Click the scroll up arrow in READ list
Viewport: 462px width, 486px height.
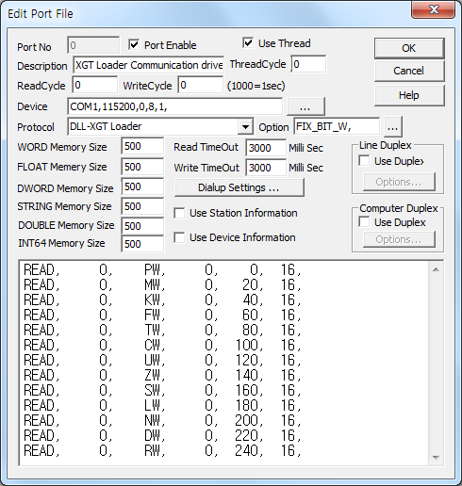click(436, 269)
